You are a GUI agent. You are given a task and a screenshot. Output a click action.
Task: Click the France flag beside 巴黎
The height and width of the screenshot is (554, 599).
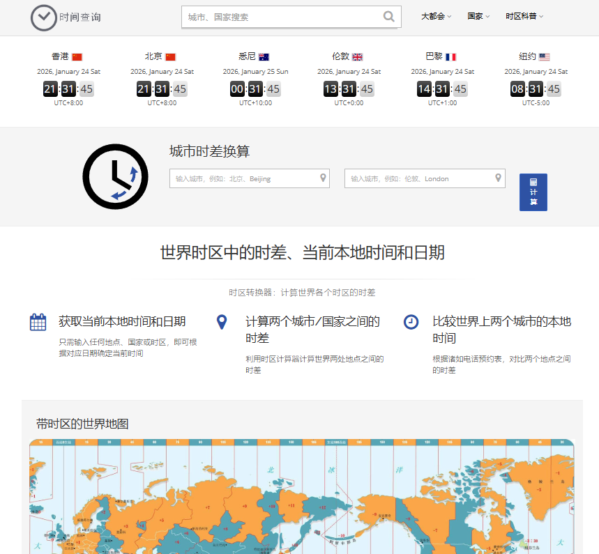[451, 57]
